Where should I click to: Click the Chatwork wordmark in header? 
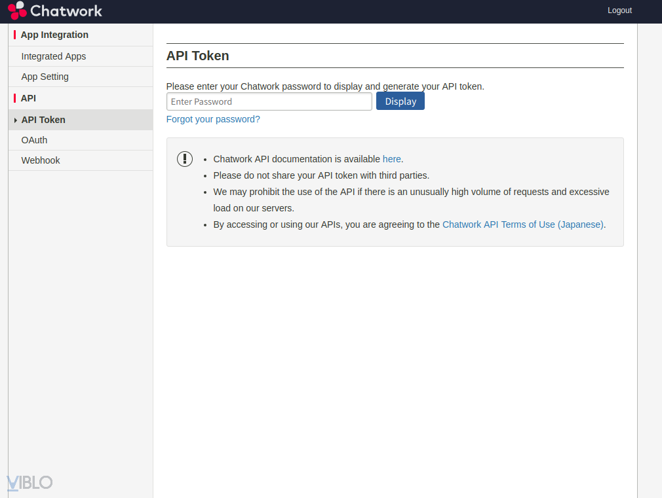66,10
